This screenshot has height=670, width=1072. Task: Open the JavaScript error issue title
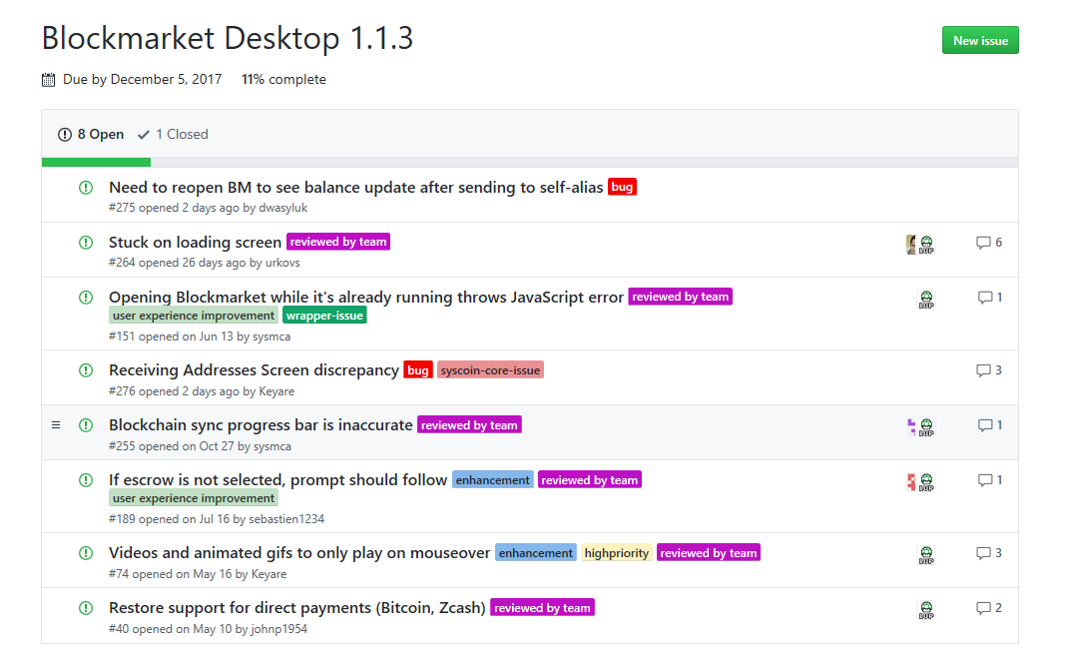[365, 298]
